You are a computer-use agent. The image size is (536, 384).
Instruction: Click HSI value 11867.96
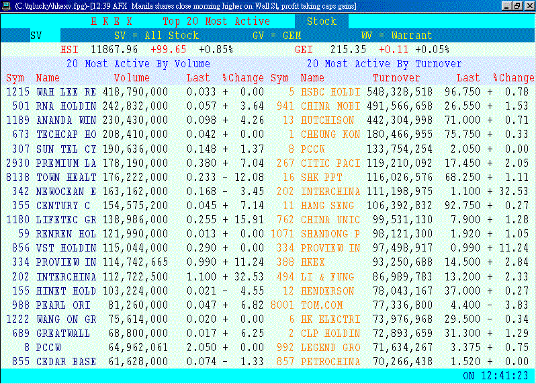click(114, 50)
